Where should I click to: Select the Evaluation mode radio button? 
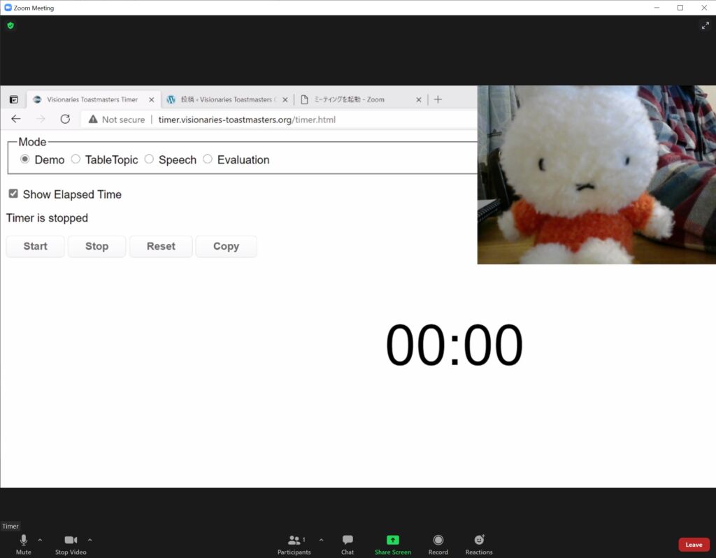pyautogui.click(x=208, y=159)
